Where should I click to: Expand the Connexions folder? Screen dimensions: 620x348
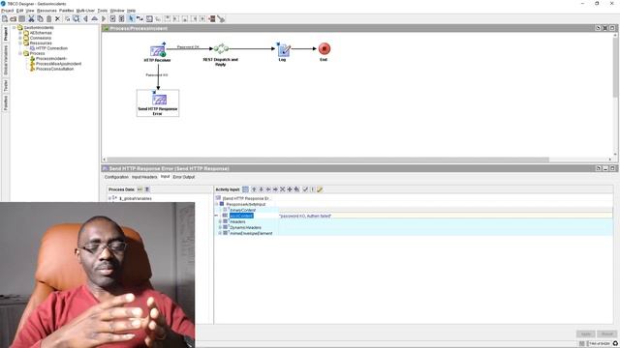pyautogui.click(x=20, y=38)
